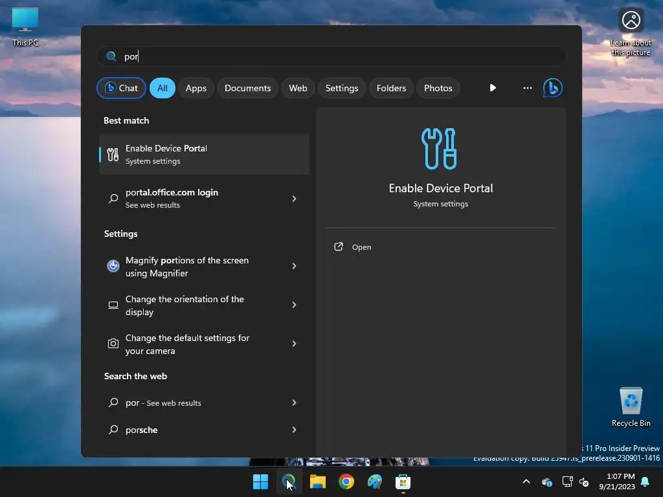Open the Windows Start button in taskbar

coord(260,481)
